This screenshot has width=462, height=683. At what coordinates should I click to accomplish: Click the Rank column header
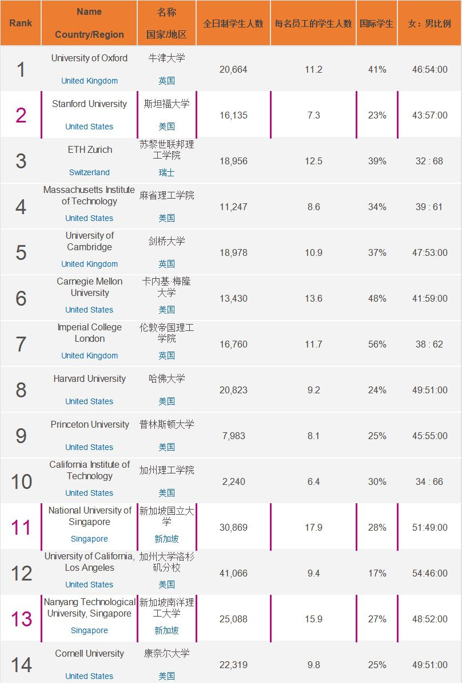coord(21,23)
